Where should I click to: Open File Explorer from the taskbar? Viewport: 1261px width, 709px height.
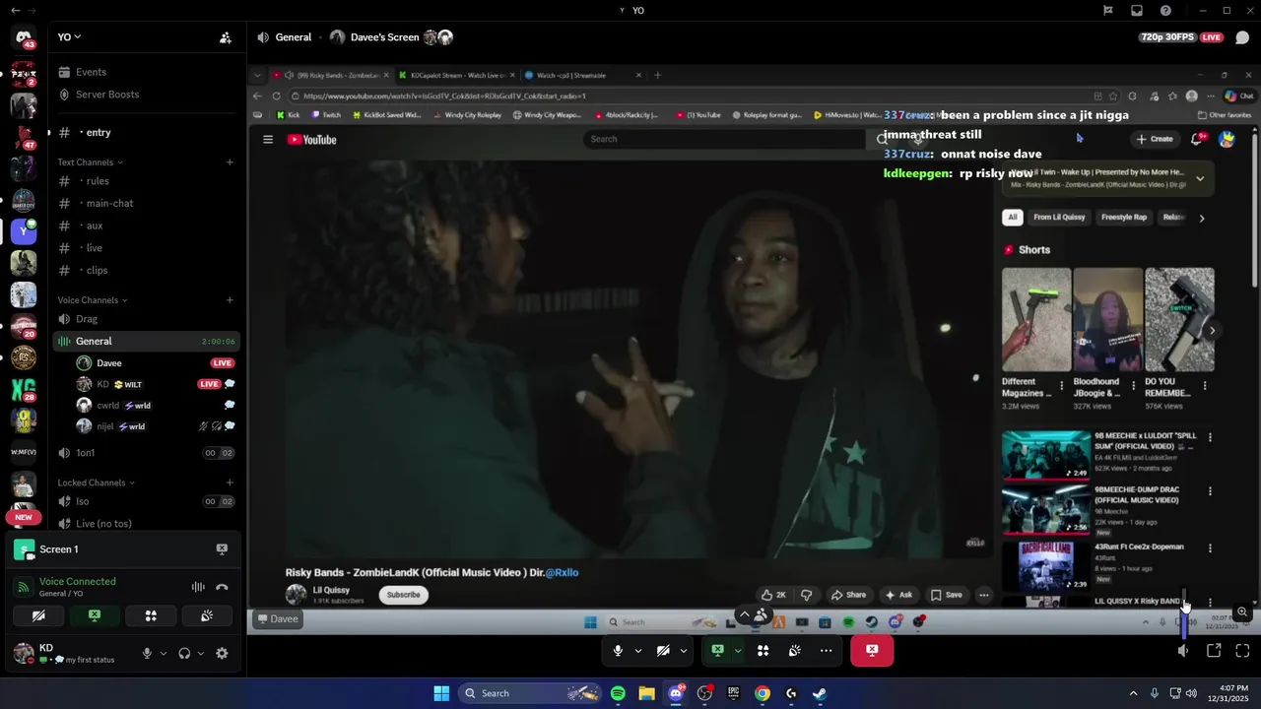click(646, 693)
